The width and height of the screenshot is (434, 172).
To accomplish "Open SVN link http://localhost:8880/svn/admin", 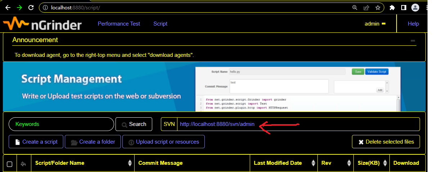I will pyautogui.click(x=217, y=124).
